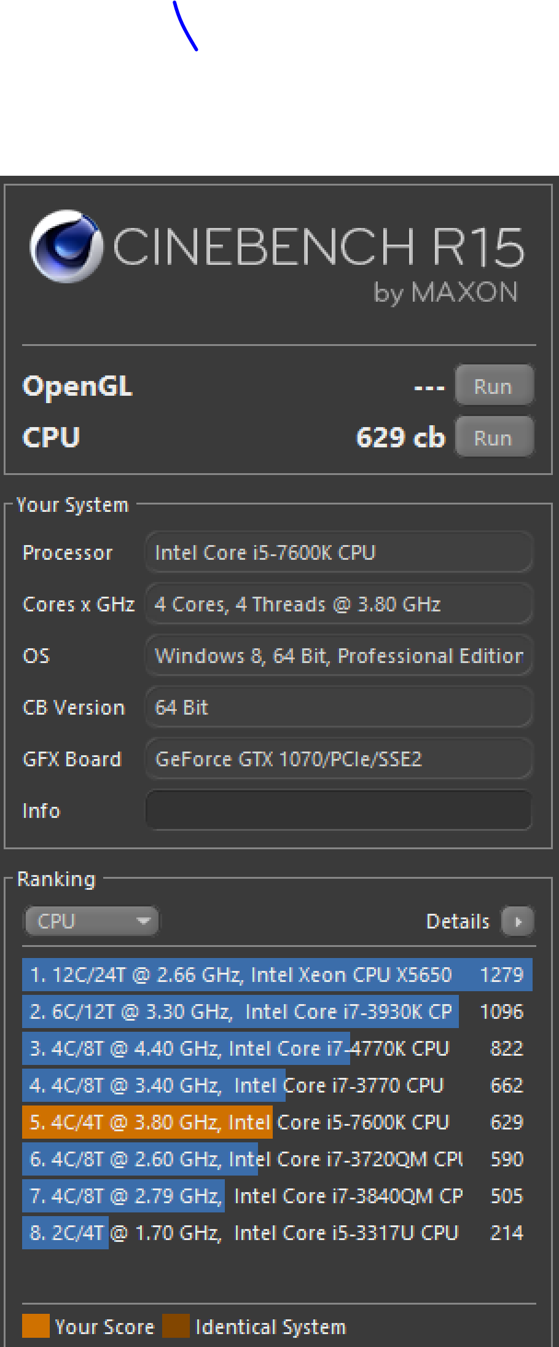Click the Cores x GHz field
Image resolution: width=559 pixels, height=1347 pixels.
point(338,604)
